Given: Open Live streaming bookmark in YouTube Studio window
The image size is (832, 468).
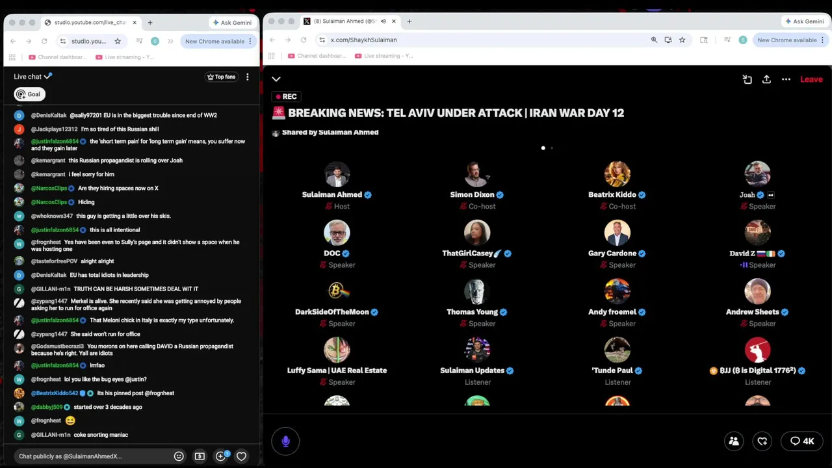Looking at the screenshot, I should [x=125, y=57].
